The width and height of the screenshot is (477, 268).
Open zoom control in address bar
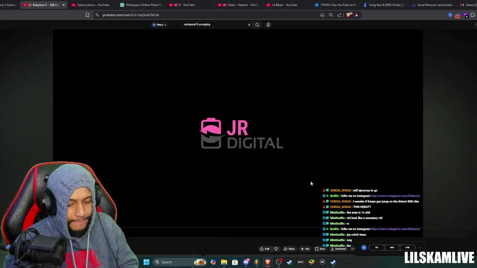click(331, 15)
